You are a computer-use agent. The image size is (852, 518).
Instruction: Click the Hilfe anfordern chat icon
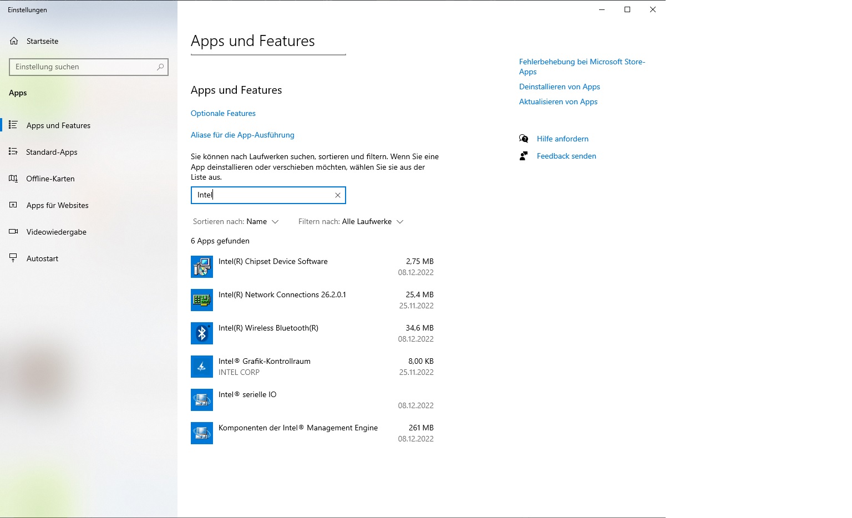pyautogui.click(x=524, y=139)
